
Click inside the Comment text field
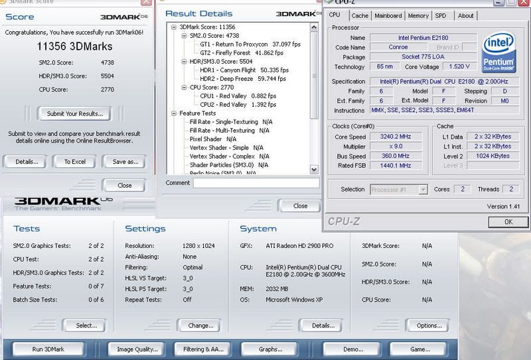[256, 183]
